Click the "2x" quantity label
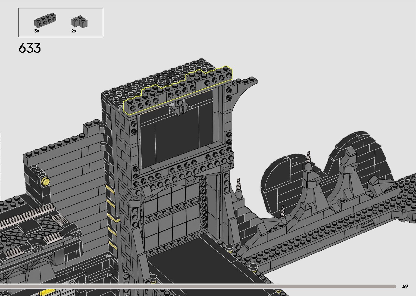Image resolution: width=416 pixels, height=296 pixels. 74,31
